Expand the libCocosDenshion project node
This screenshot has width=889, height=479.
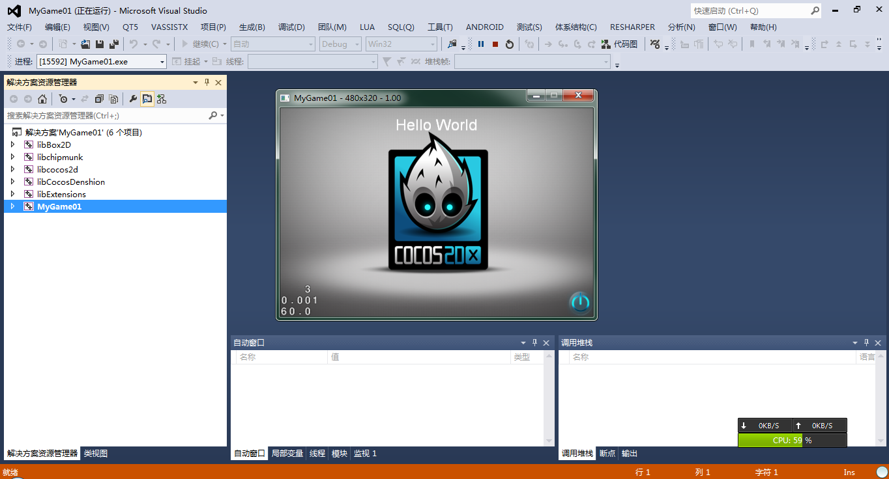coord(12,182)
